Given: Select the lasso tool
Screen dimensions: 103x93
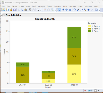Looking at the screenshot, I should [x=81, y=10].
